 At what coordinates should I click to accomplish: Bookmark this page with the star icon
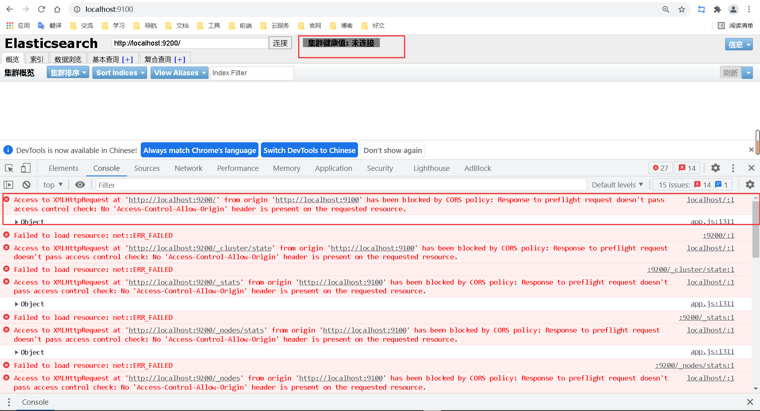pos(682,9)
